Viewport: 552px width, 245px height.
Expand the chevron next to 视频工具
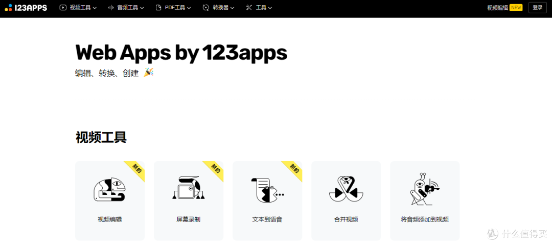(95, 8)
